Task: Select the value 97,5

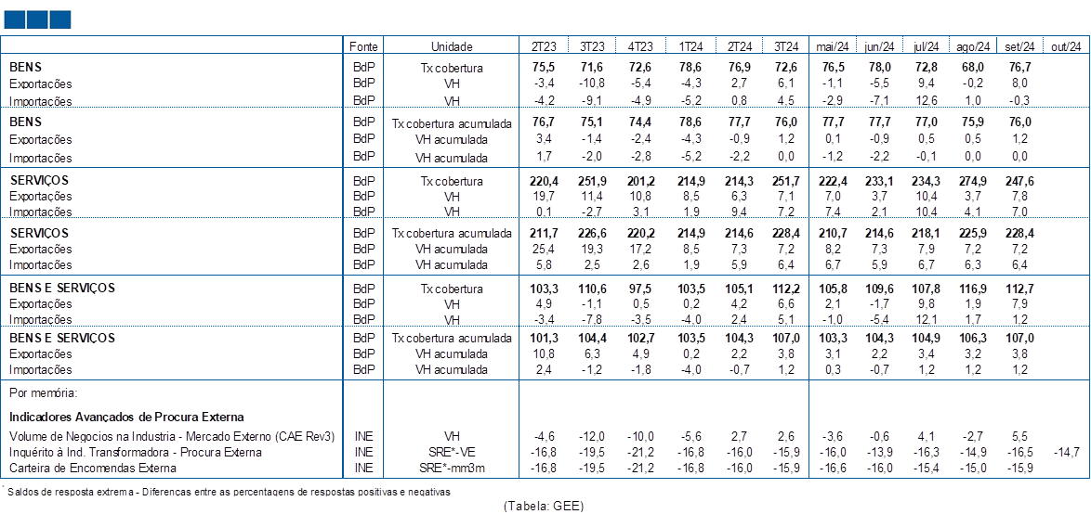Action: 640,289
